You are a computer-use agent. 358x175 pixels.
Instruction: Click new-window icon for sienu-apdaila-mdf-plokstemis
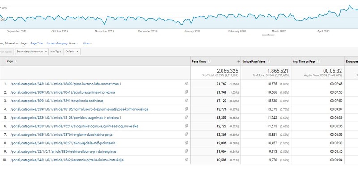186,143
